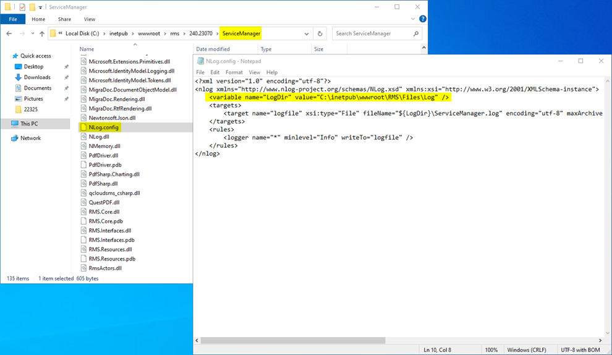Screen dimensions: 612x355
Task: Click the Quick access star icon
Action: pos(15,56)
